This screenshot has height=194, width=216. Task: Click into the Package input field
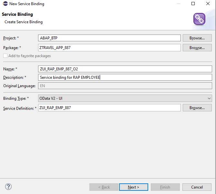click(109, 48)
